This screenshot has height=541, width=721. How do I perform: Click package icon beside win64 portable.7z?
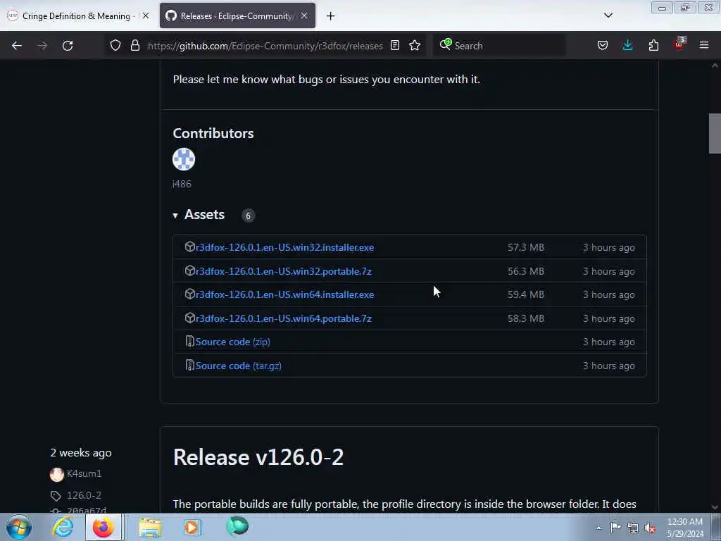click(x=190, y=318)
